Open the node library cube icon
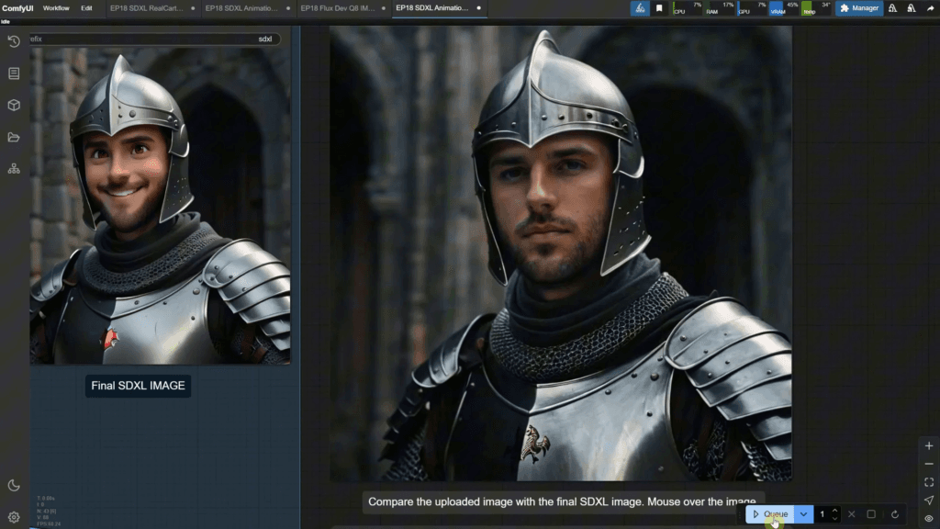The image size is (940, 529). 14,105
